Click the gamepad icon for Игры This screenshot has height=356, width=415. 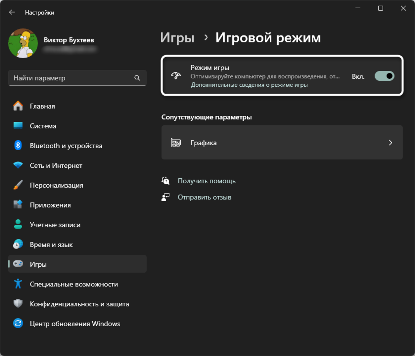[18, 264]
